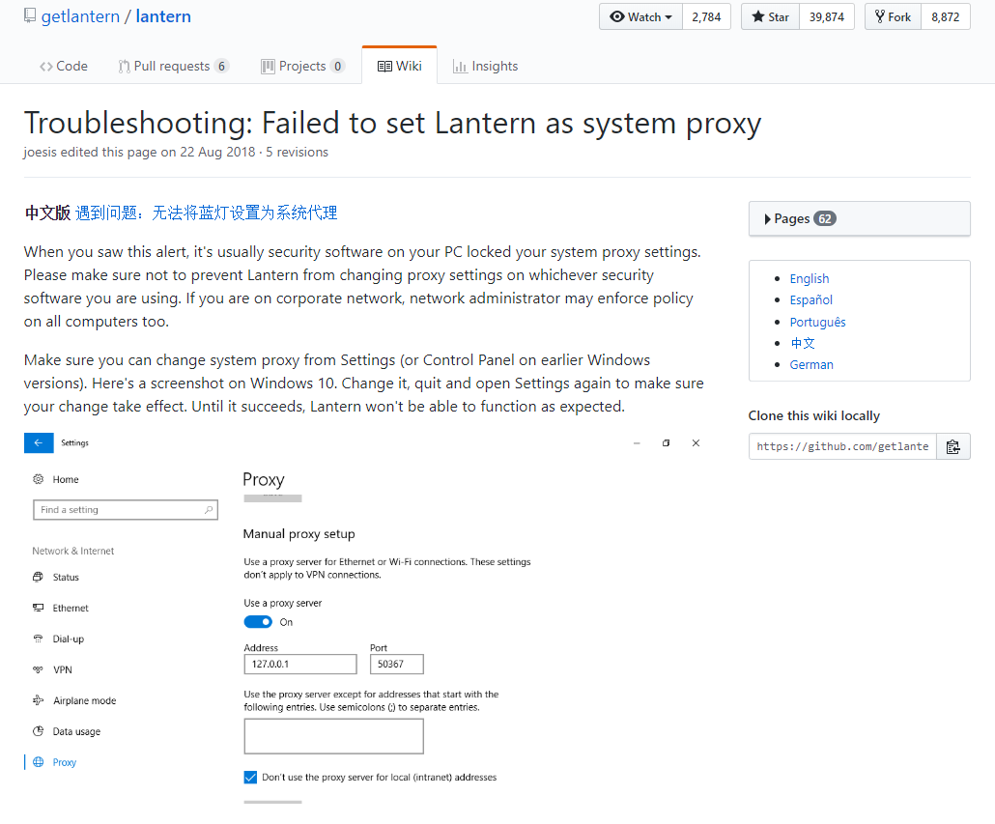Click the proxy Address input field
This screenshot has height=824, width=995.
pos(300,665)
